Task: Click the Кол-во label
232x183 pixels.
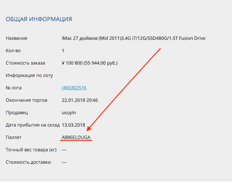Action: coord(13,51)
